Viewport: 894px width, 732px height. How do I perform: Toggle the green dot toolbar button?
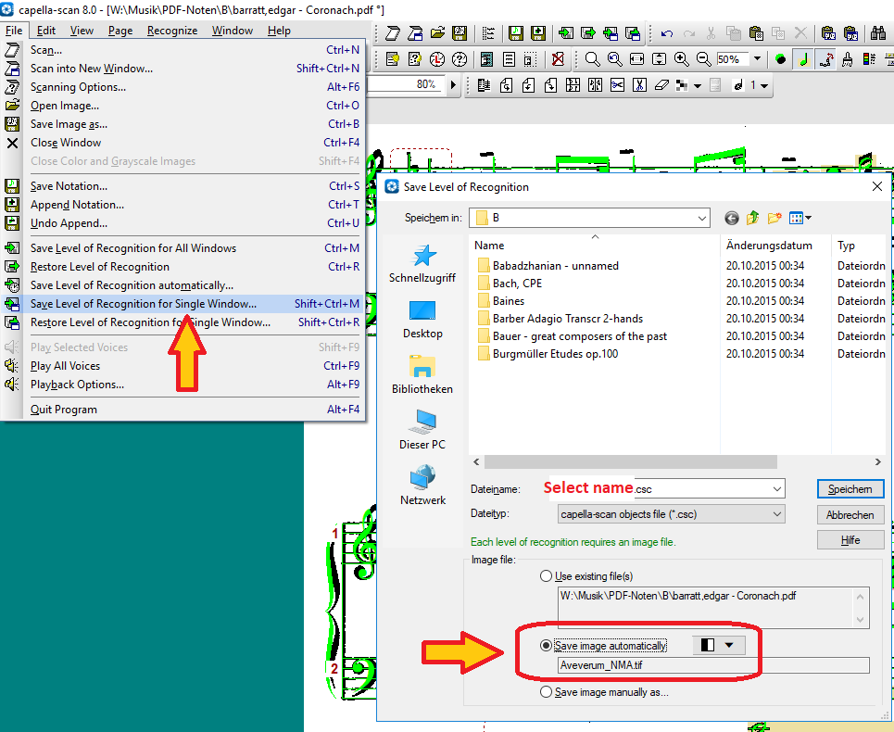tap(781, 58)
